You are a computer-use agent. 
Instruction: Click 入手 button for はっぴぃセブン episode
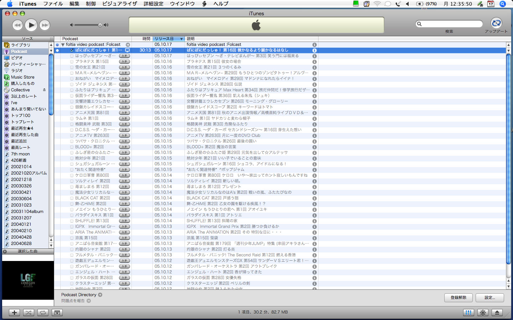pyautogui.click(x=124, y=56)
